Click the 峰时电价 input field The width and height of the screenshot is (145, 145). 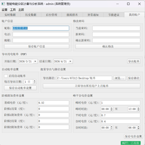pos(121,103)
